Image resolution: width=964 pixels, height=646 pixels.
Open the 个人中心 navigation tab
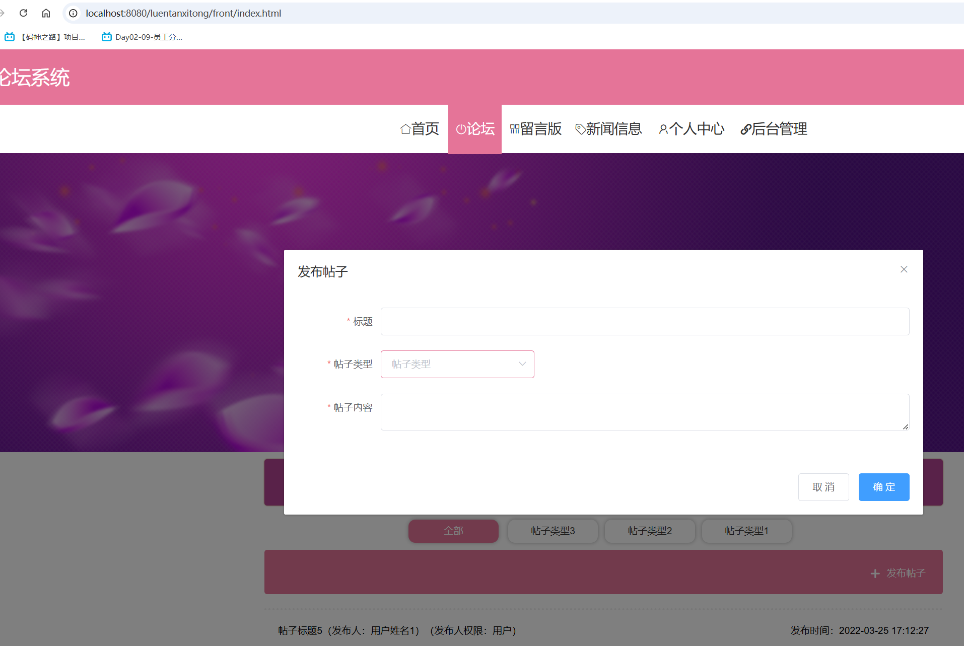point(692,129)
